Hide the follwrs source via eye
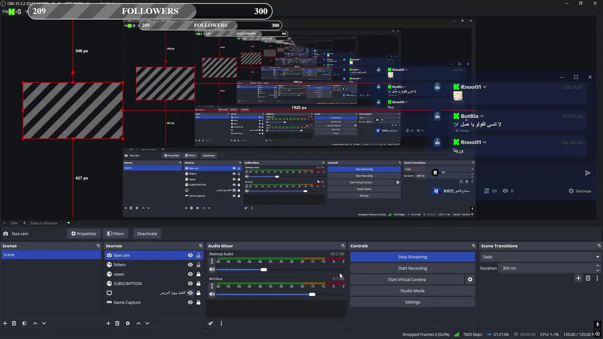 (190, 265)
